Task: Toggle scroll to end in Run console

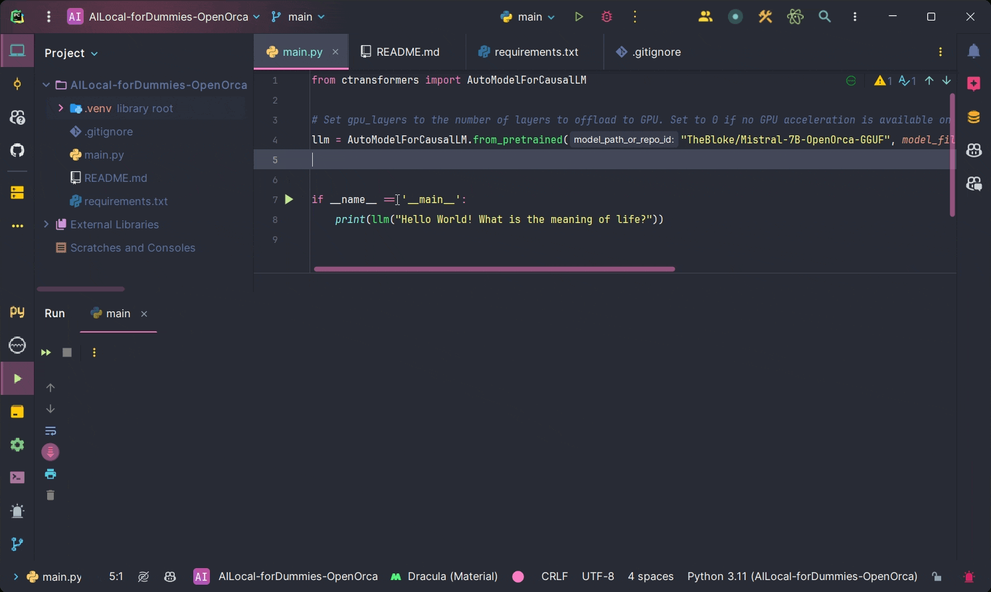Action: [x=50, y=452]
